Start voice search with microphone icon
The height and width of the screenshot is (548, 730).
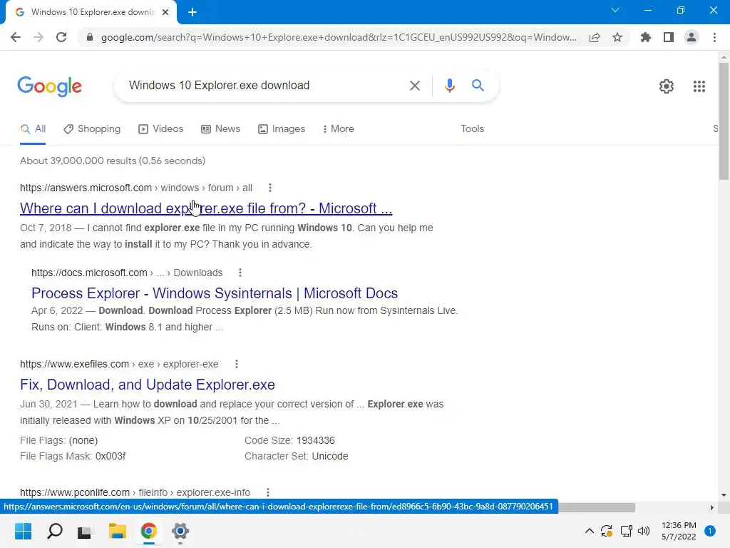click(449, 86)
